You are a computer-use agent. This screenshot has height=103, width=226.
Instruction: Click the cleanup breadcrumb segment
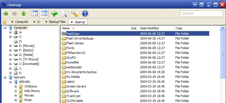pyautogui.click(x=78, y=22)
